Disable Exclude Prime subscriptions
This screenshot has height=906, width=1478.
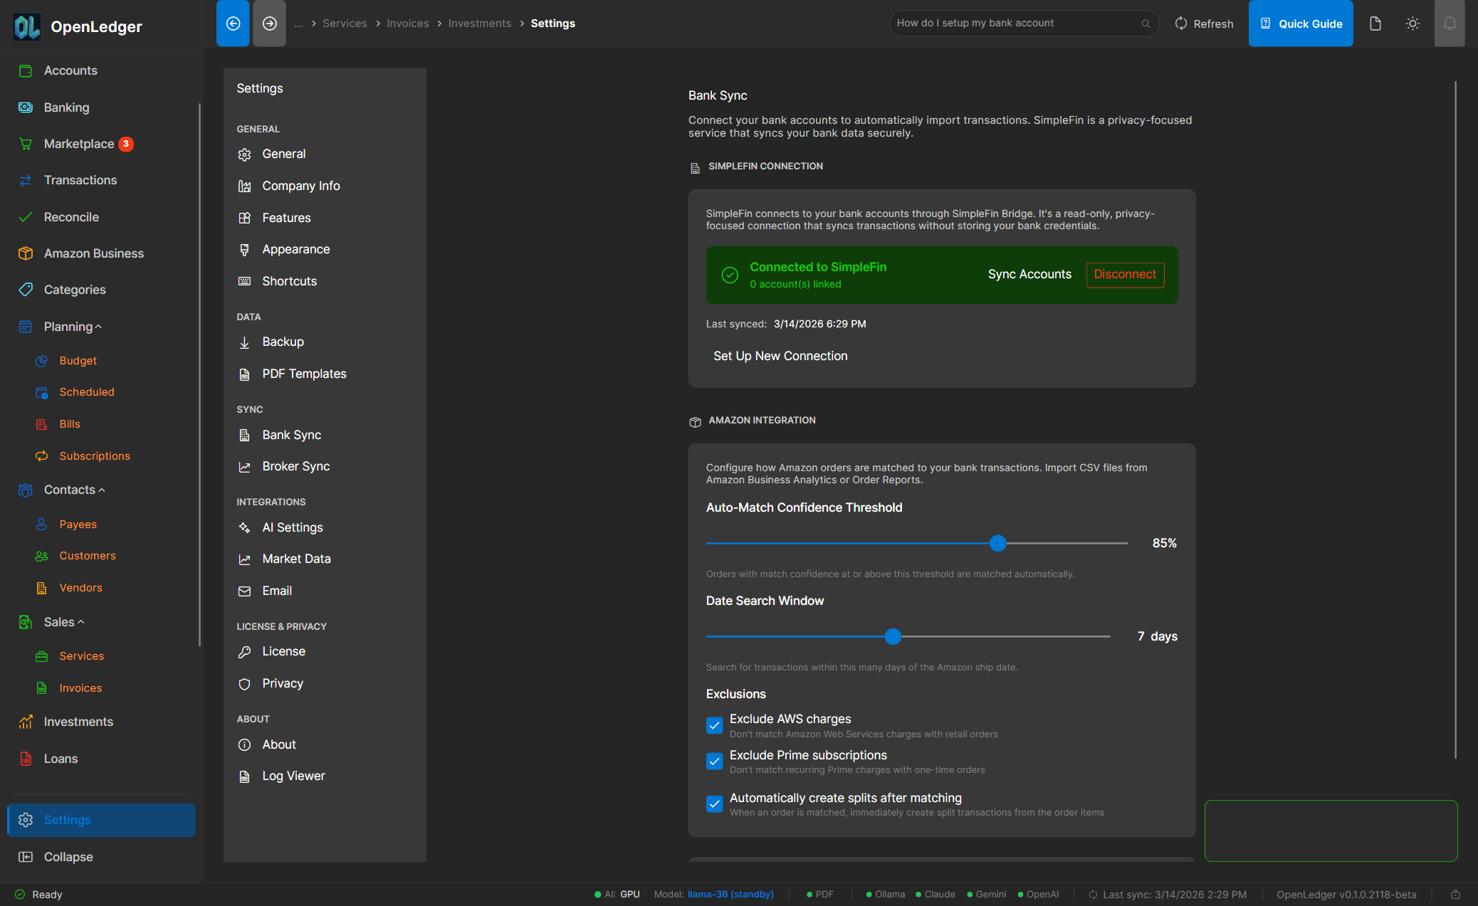pyautogui.click(x=714, y=761)
